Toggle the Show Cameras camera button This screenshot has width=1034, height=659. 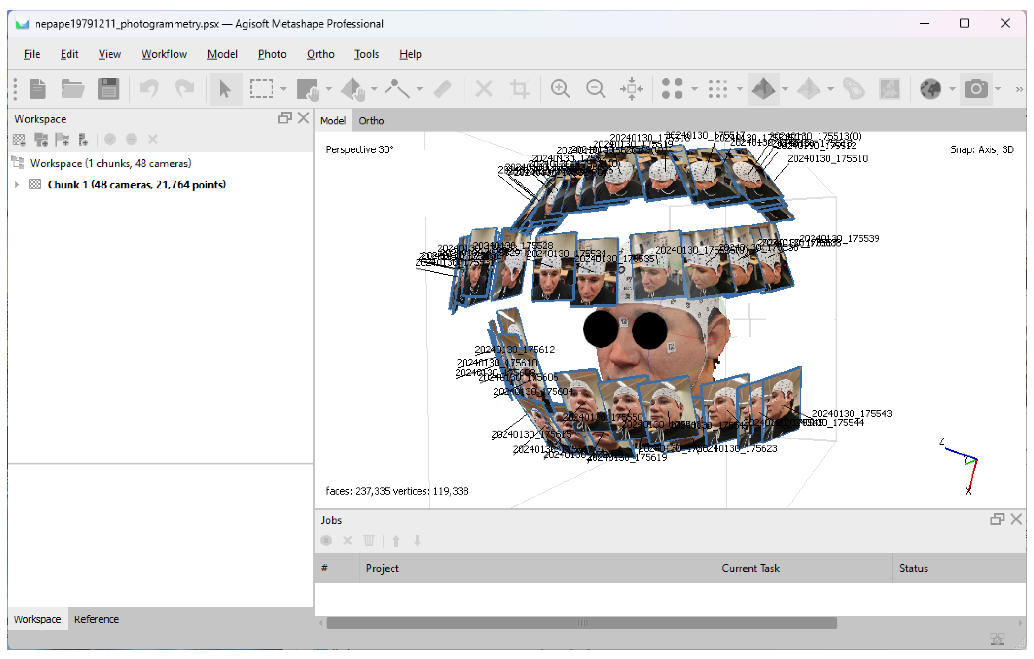pos(976,89)
